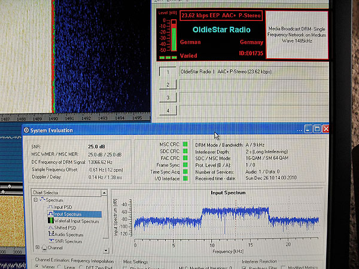Click the 23.62 kbps EEP AAC+ bitrate label
This screenshot has height=269, width=359.
click(221, 16)
